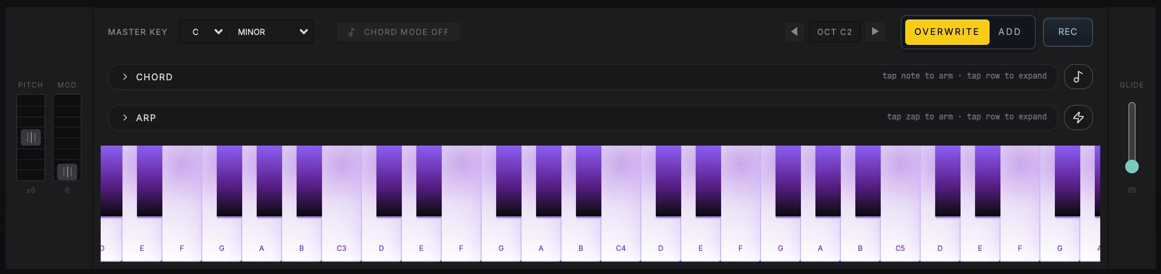The width and height of the screenshot is (1161, 274).
Task: Arm chord with the music note icon
Action: 1078,77
